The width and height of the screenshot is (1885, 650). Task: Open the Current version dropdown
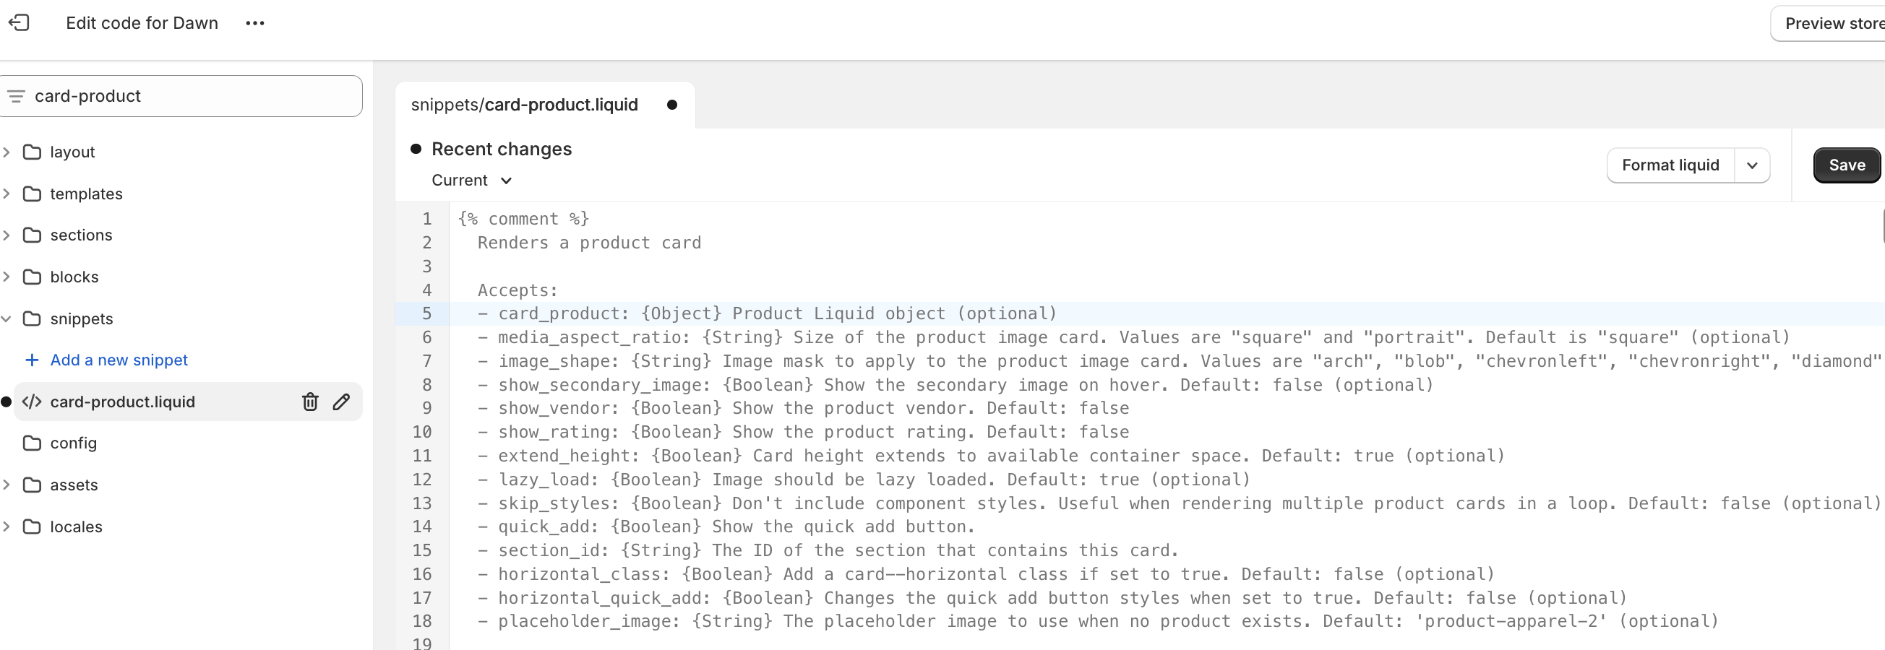(x=471, y=181)
